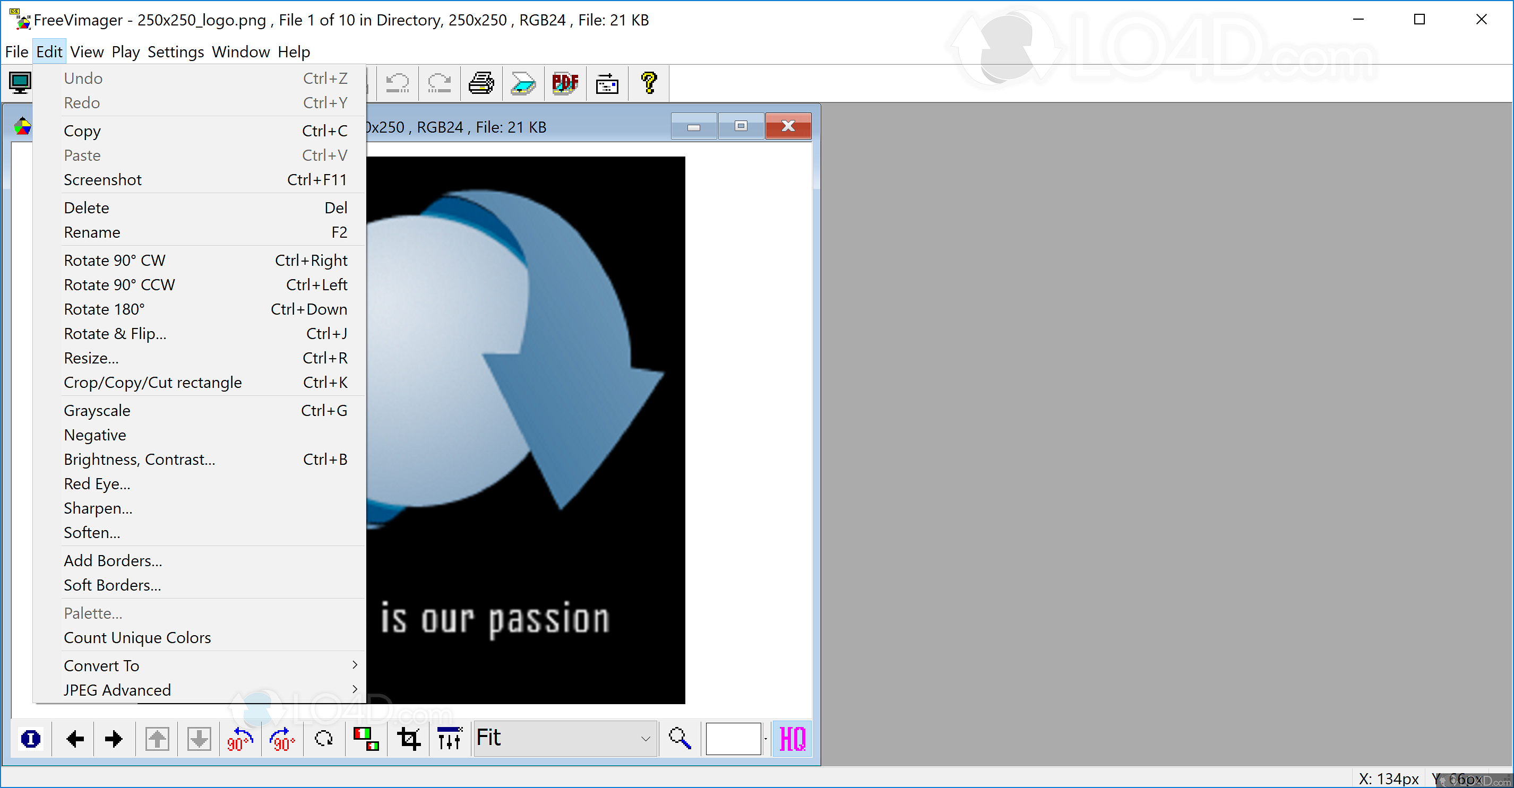This screenshot has width=1514, height=788.
Task: Go to previous image with left arrow
Action: pos(75,739)
